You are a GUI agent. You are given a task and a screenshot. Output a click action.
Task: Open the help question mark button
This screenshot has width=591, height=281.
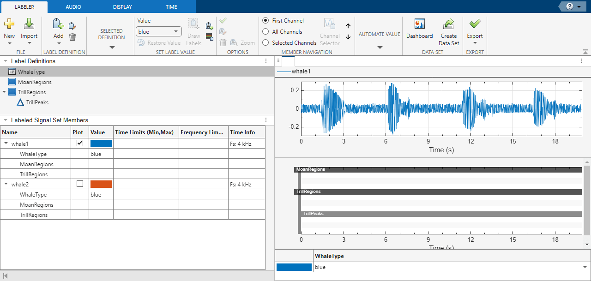point(569,6)
